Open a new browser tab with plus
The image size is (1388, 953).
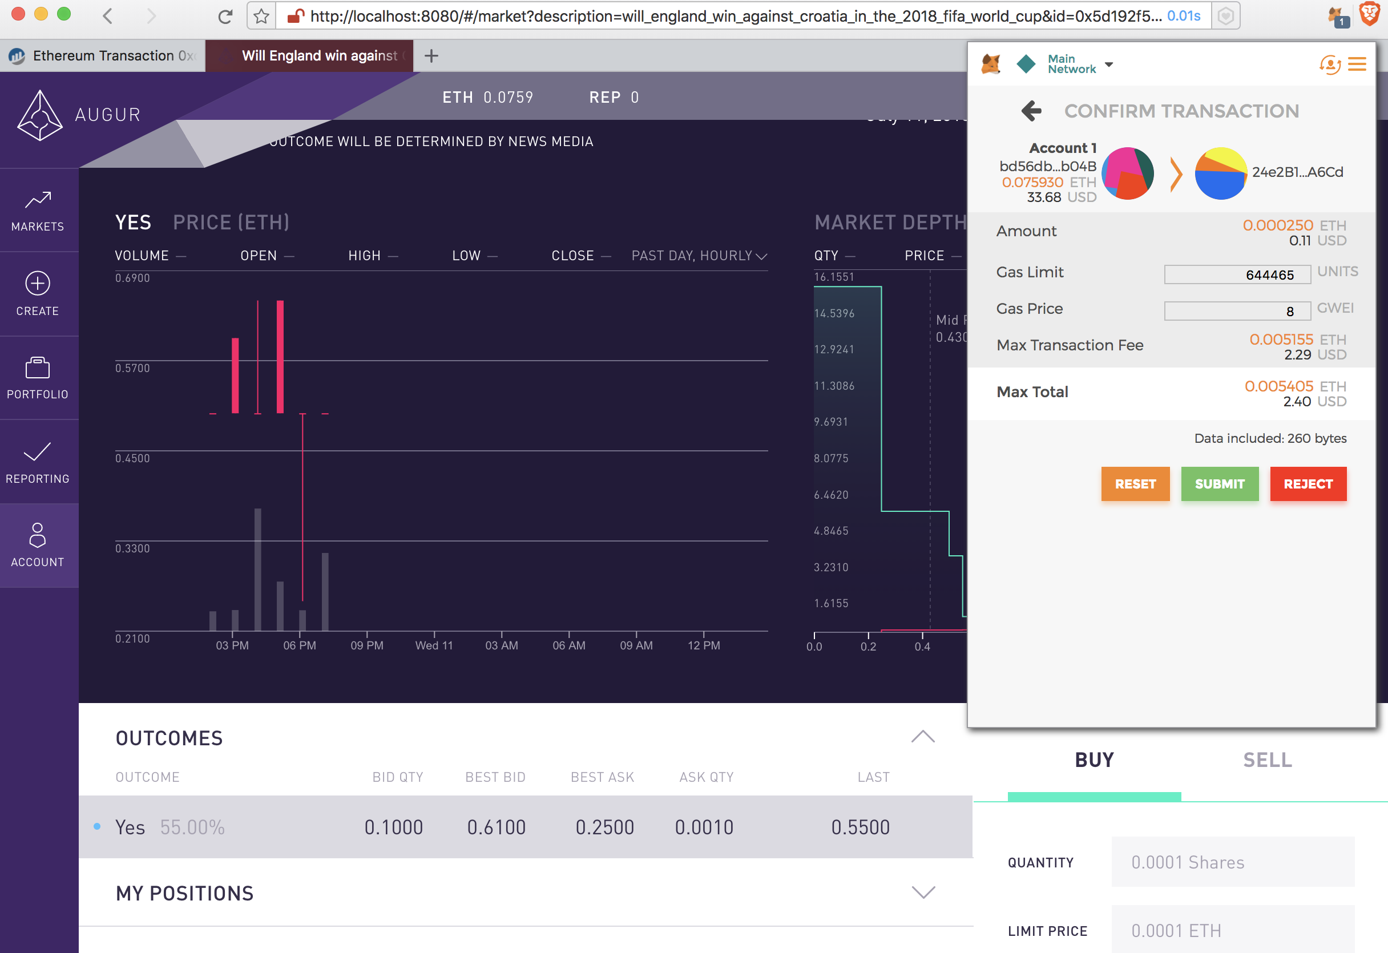431,56
